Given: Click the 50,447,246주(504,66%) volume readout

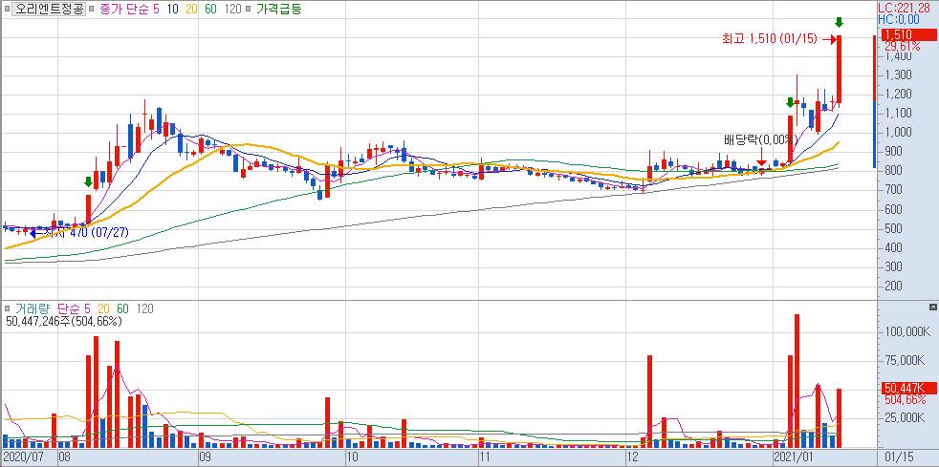Looking at the screenshot, I should tap(64, 322).
